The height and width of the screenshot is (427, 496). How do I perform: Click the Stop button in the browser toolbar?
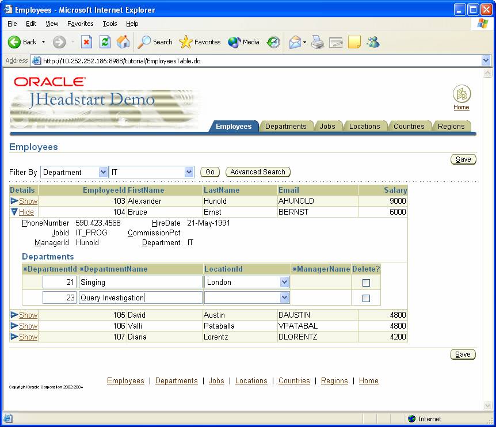pyautogui.click(x=86, y=42)
